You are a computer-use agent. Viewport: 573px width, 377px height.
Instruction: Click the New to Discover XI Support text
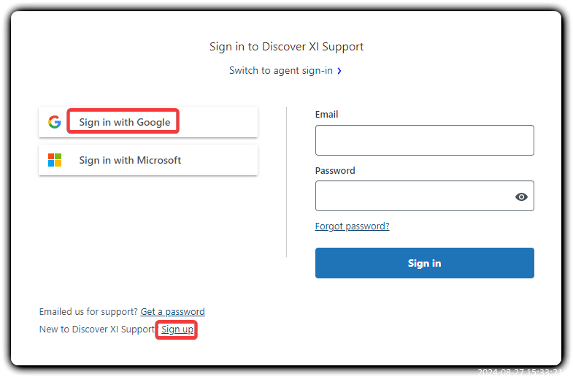click(x=97, y=330)
